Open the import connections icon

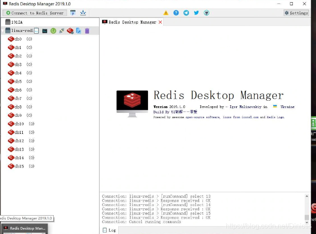(x=73, y=13)
